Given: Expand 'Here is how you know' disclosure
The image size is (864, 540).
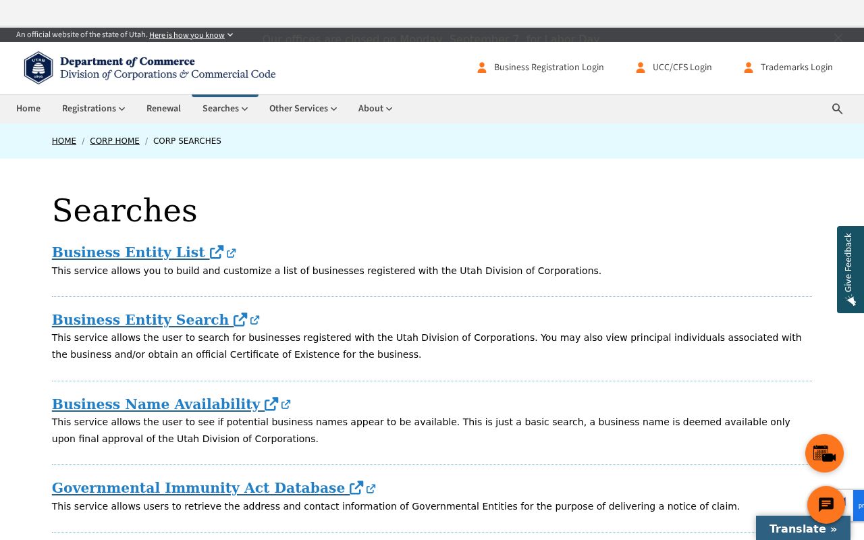Looking at the screenshot, I should point(191,35).
